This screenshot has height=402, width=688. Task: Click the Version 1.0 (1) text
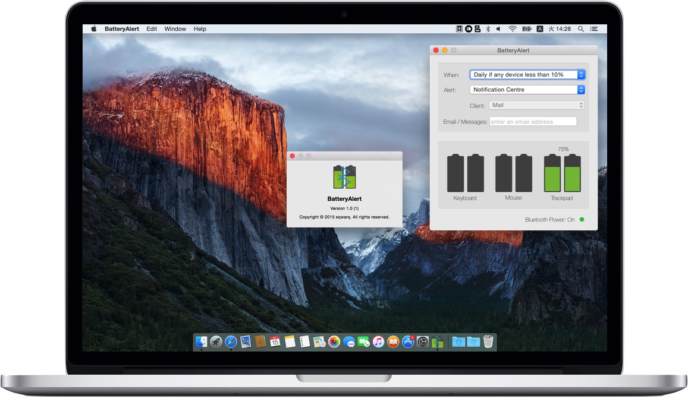click(x=344, y=208)
